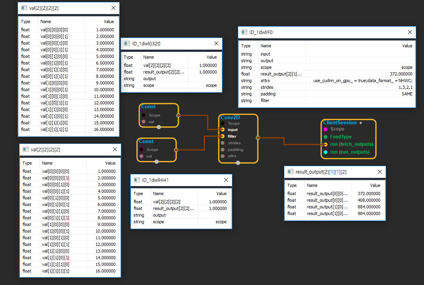Click the filter port on the Conv2D node
The image size is (424, 285).
point(223,136)
